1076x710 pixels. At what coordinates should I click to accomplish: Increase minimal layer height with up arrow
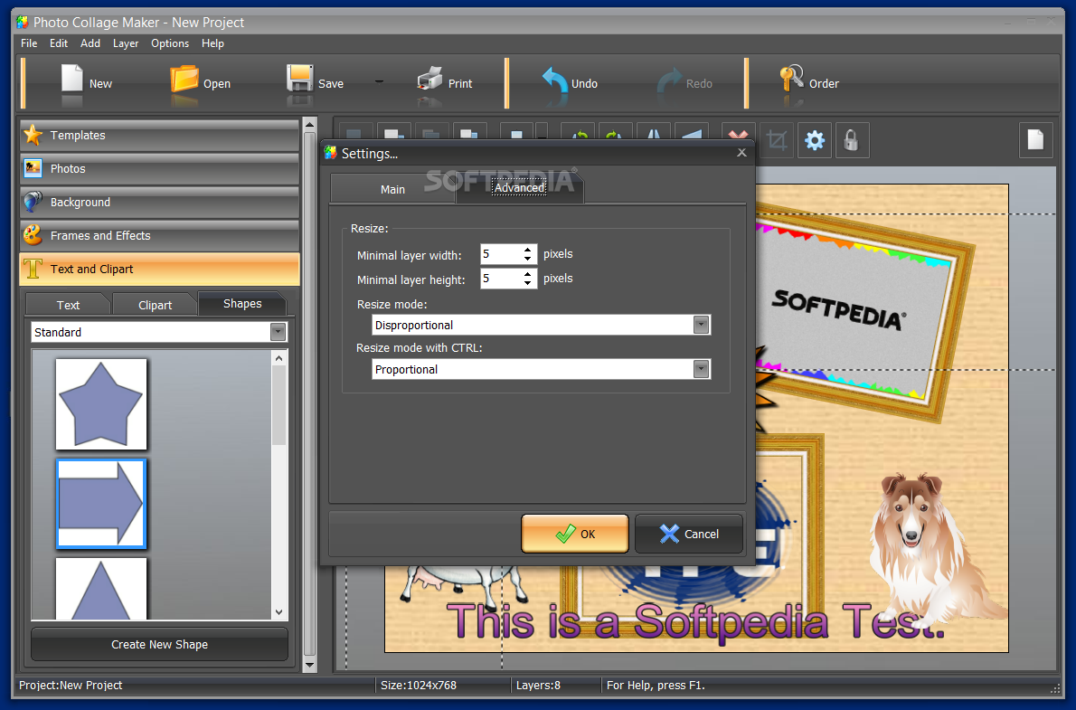click(527, 274)
